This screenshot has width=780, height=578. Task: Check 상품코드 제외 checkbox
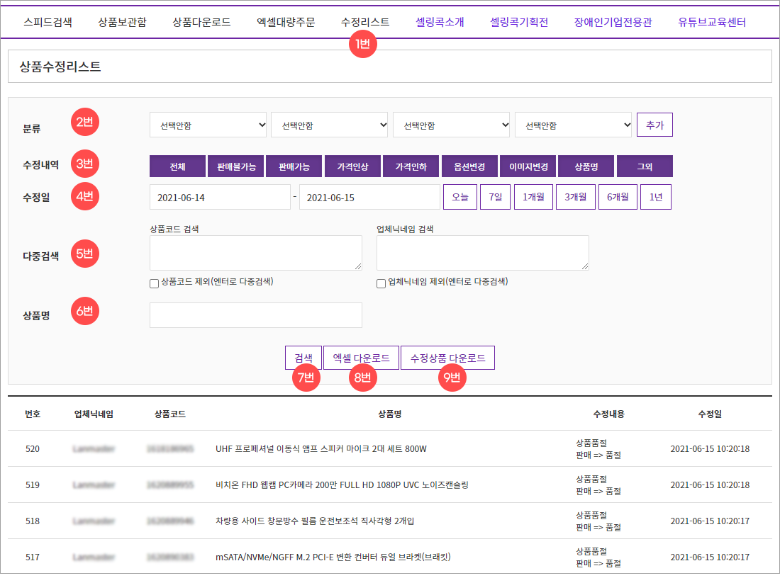pyautogui.click(x=154, y=283)
